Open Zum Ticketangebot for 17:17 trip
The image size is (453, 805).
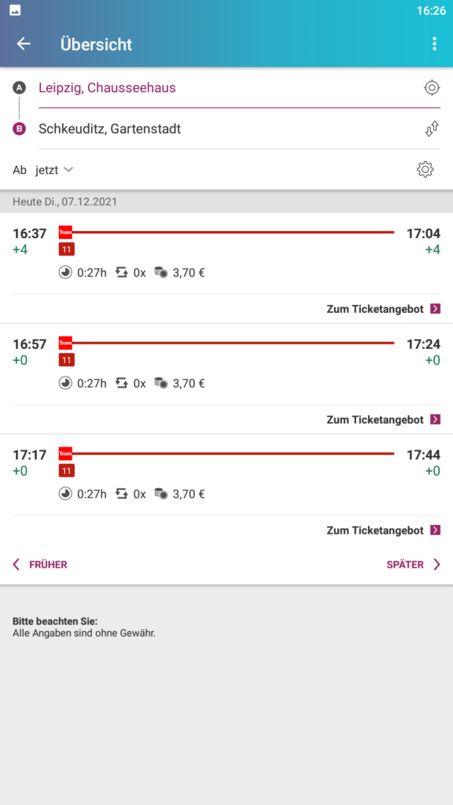coord(384,531)
